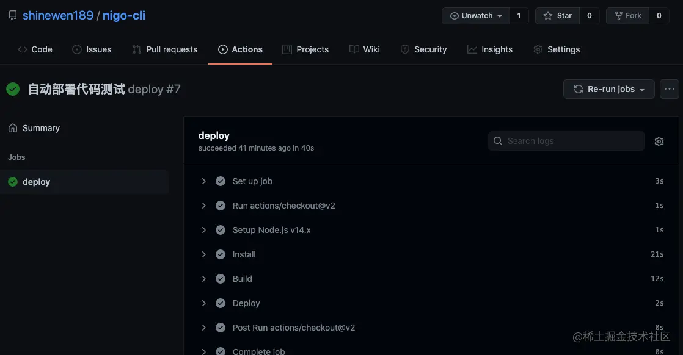Viewport: 683px width, 355px height.
Task: Click the 'deploy #7' workflow run title
Action: 154,89
